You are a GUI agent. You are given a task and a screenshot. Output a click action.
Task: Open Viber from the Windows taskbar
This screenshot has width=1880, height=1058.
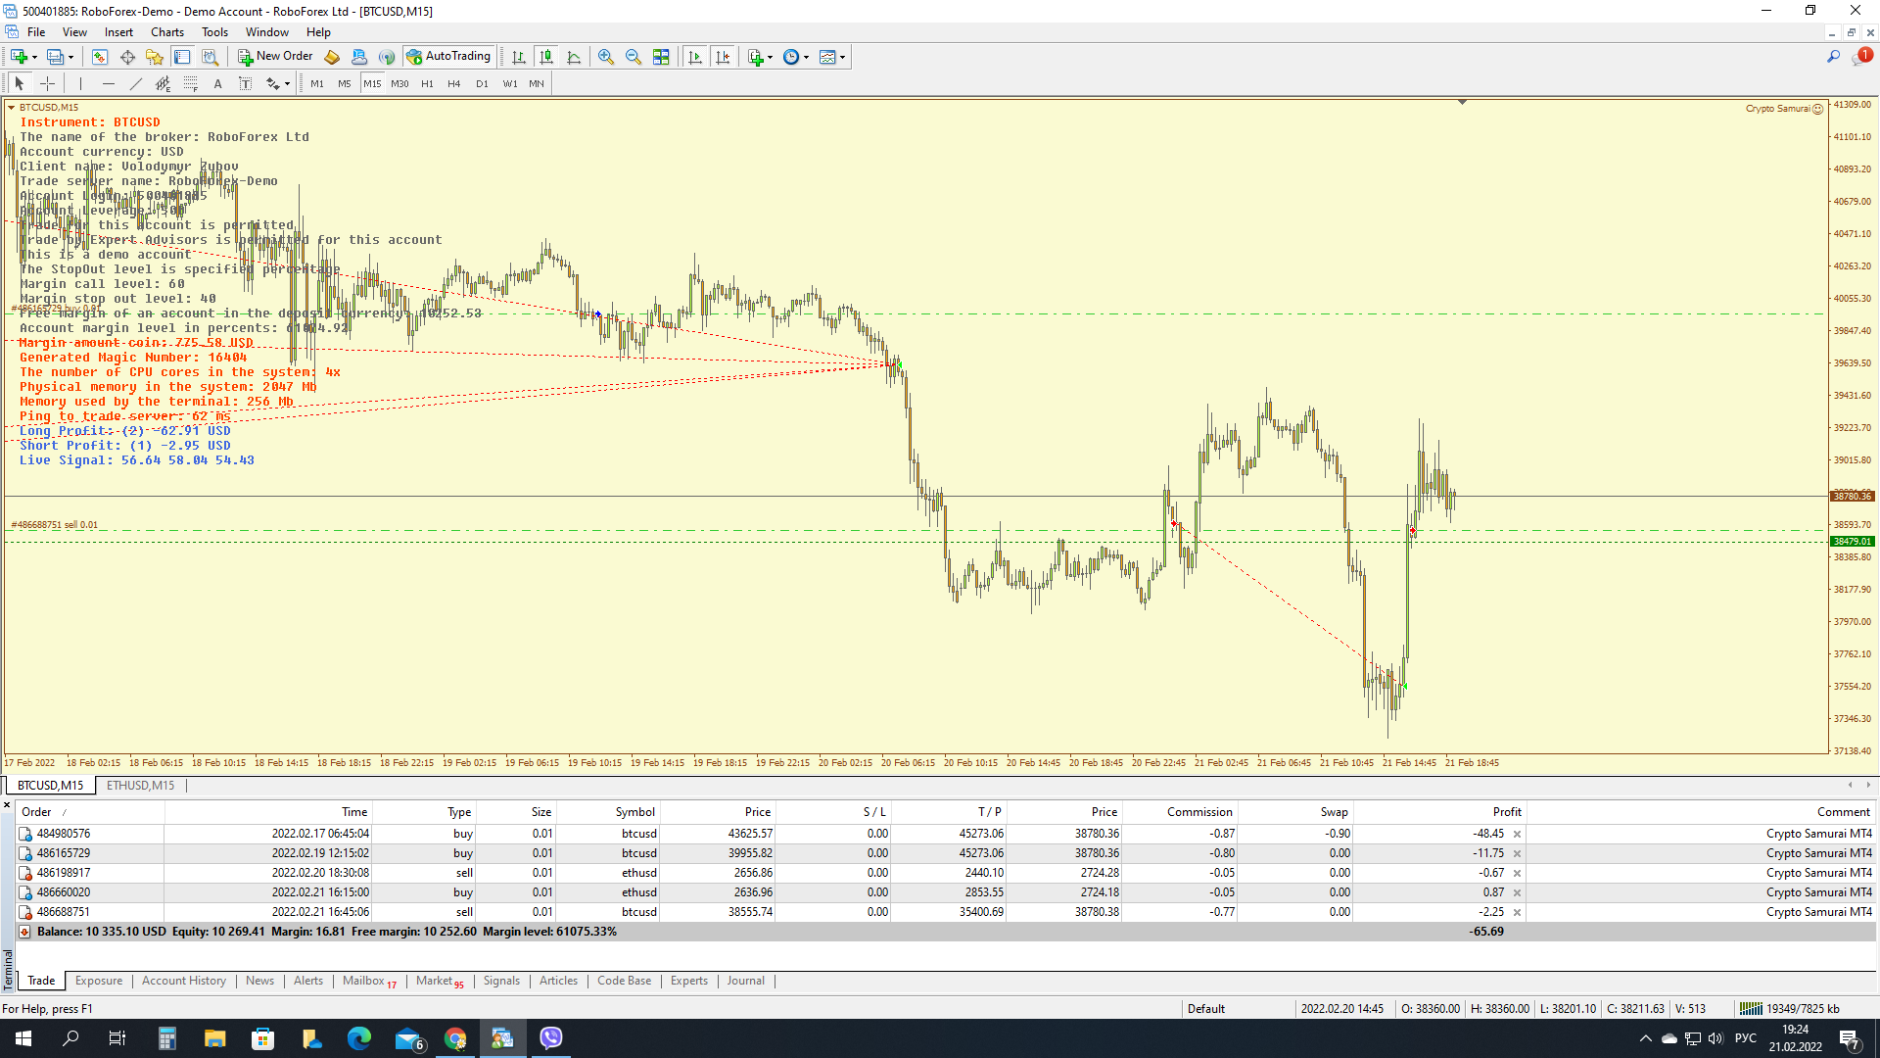[x=551, y=1038]
